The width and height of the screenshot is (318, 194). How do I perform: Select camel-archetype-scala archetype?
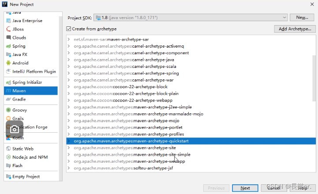(x=191, y=67)
